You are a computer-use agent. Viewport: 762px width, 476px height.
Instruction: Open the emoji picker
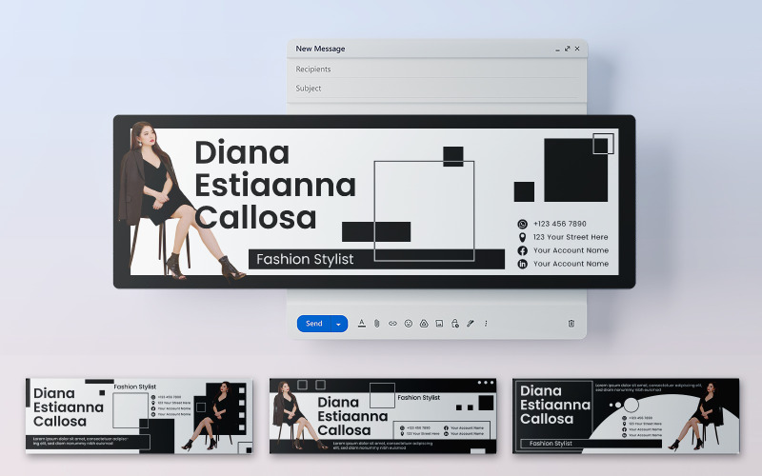(409, 324)
